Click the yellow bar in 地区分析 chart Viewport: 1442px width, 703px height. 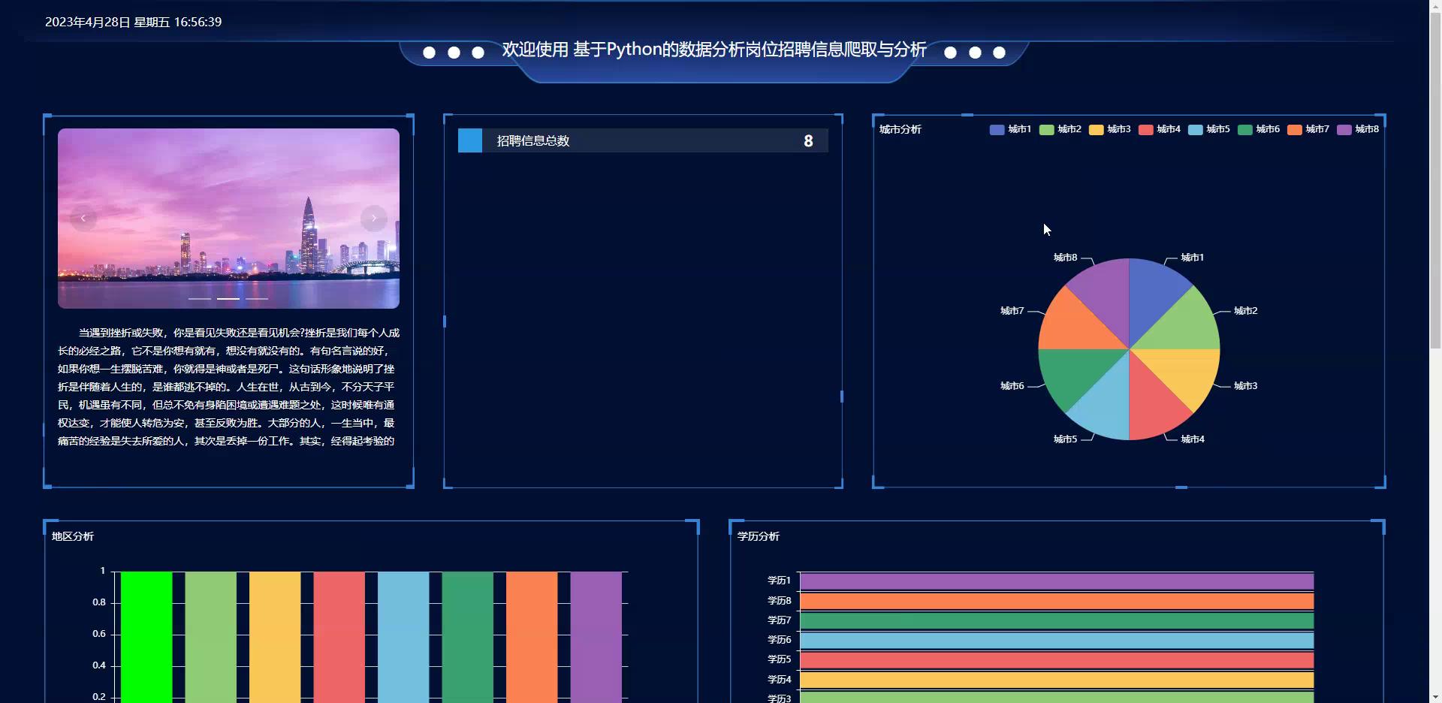pyautogui.click(x=275, y=637)
